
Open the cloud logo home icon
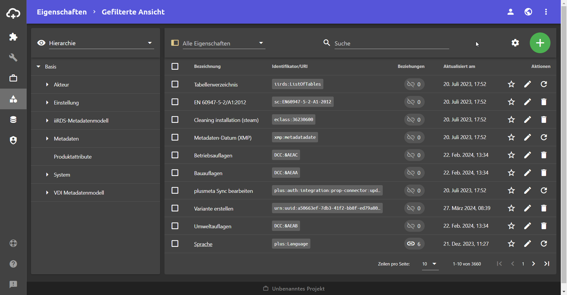(13, 13)
